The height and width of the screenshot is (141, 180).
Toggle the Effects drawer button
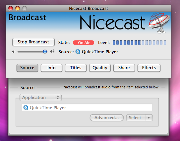[x=149, y=68]
